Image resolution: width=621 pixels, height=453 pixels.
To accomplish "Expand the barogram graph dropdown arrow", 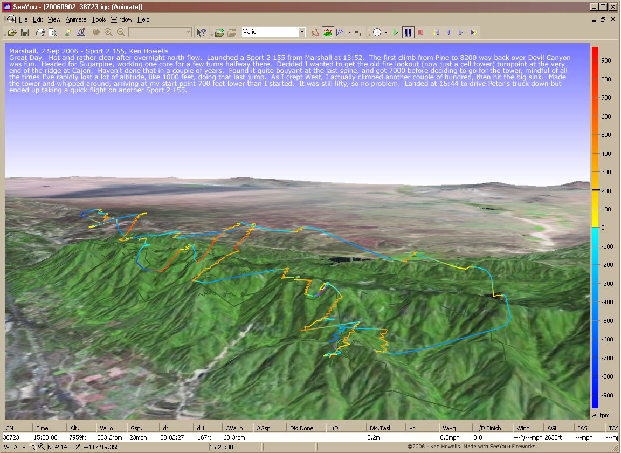I will tap(349, 32).
